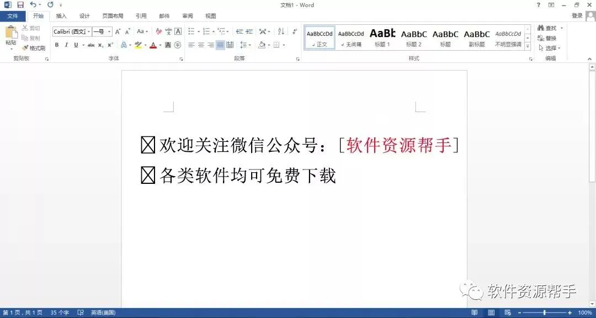Apply the 副标题 (Subtitle) style
Viewport: 596px width, 318px height.
coord(477,38)
